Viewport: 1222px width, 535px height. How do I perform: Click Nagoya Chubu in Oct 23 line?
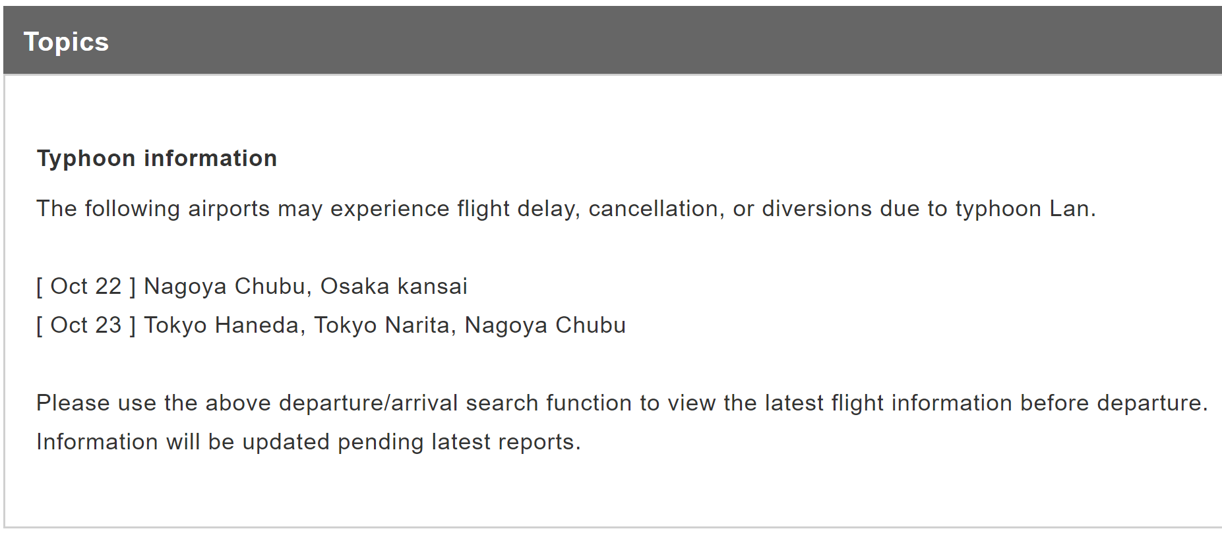click(x=545, y=325)
